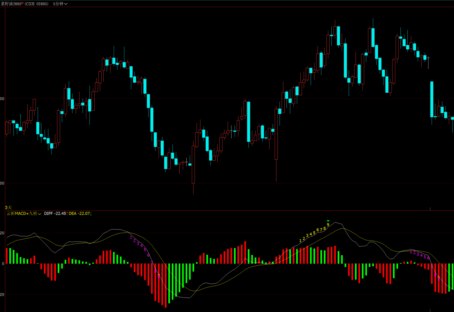Click the first magenta 1 marker on the left
454x312 pixels.
point(131,237)
